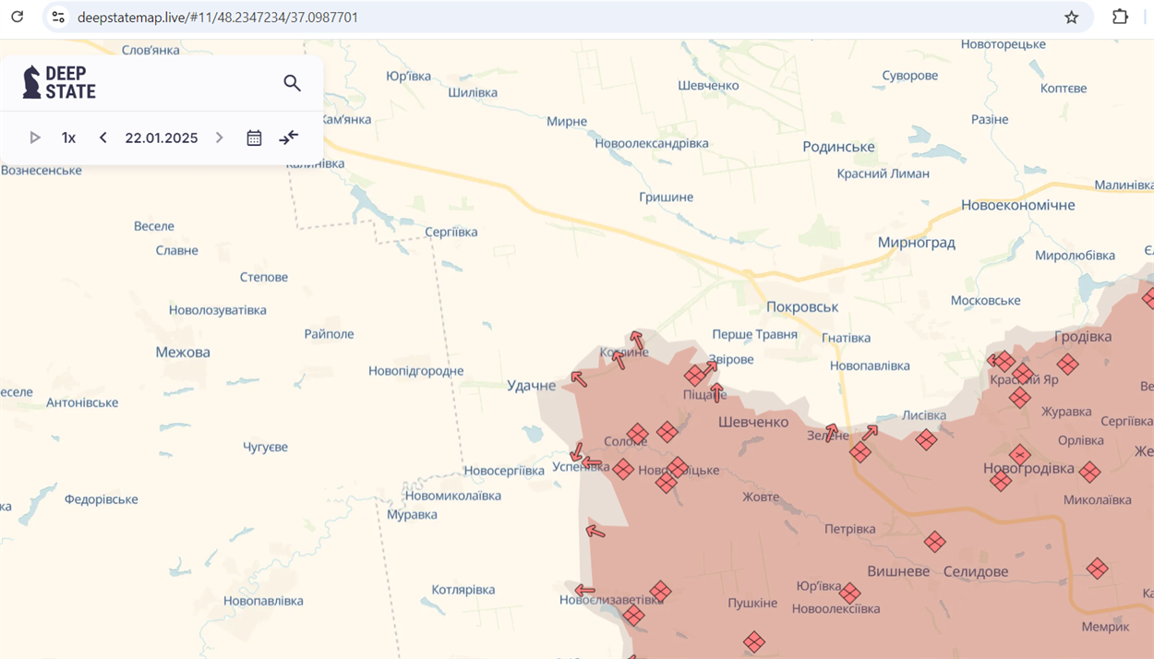Click the unit marker west of Миколаївка

pos(1089,473)
